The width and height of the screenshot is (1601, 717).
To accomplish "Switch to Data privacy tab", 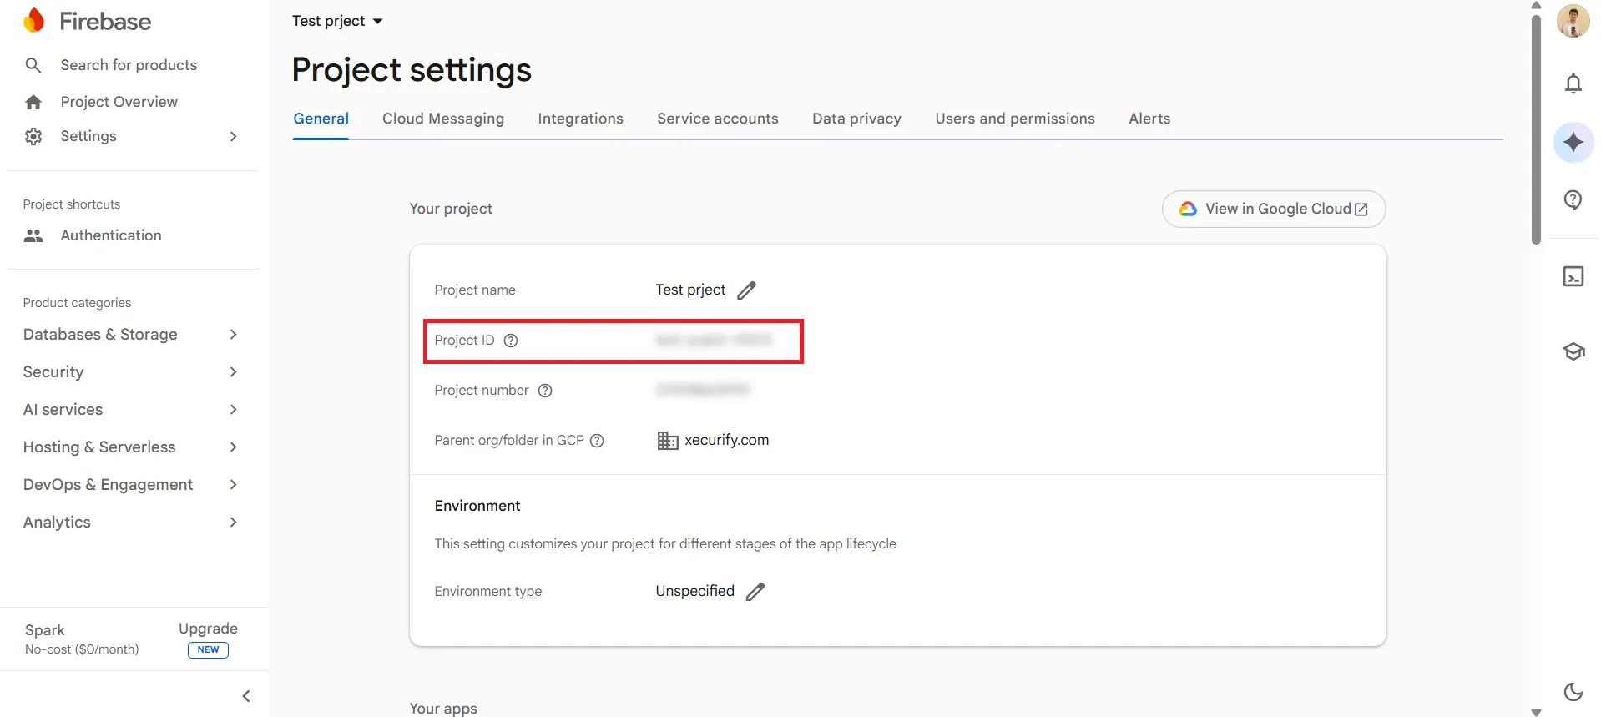I will [857, 119].
